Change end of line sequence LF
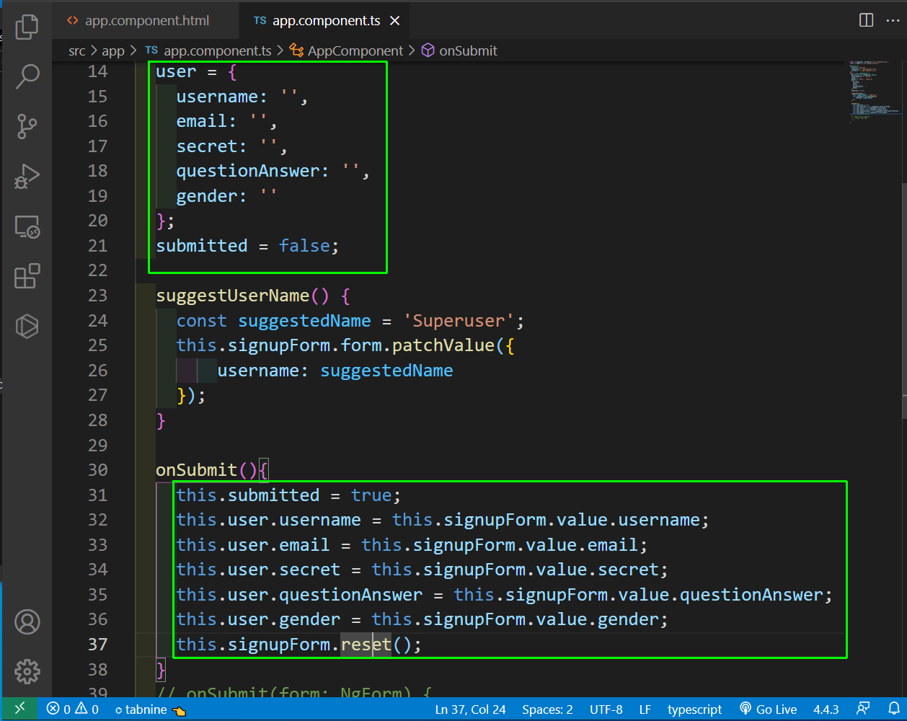 645,709
